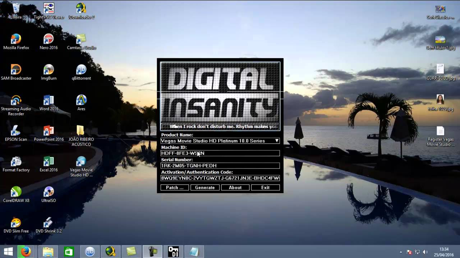Open the Windows Store taskbar icon
This screenshot has width=460, height=258.
click(69, 252)
